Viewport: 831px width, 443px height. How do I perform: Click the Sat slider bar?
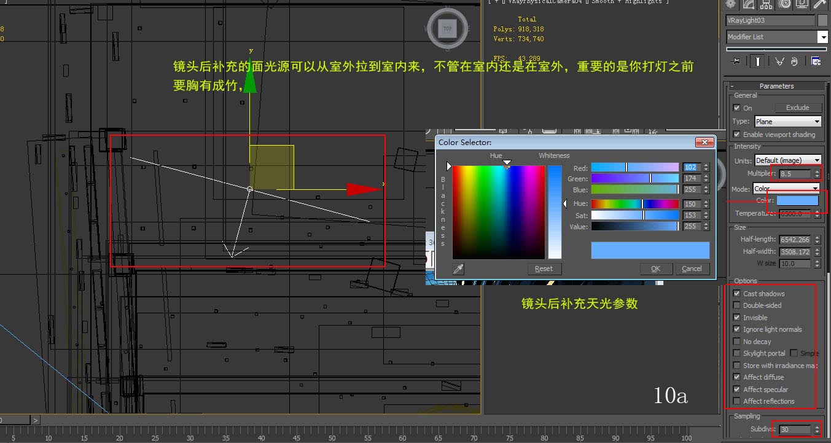pyautogui.click(x=635, y=216)
